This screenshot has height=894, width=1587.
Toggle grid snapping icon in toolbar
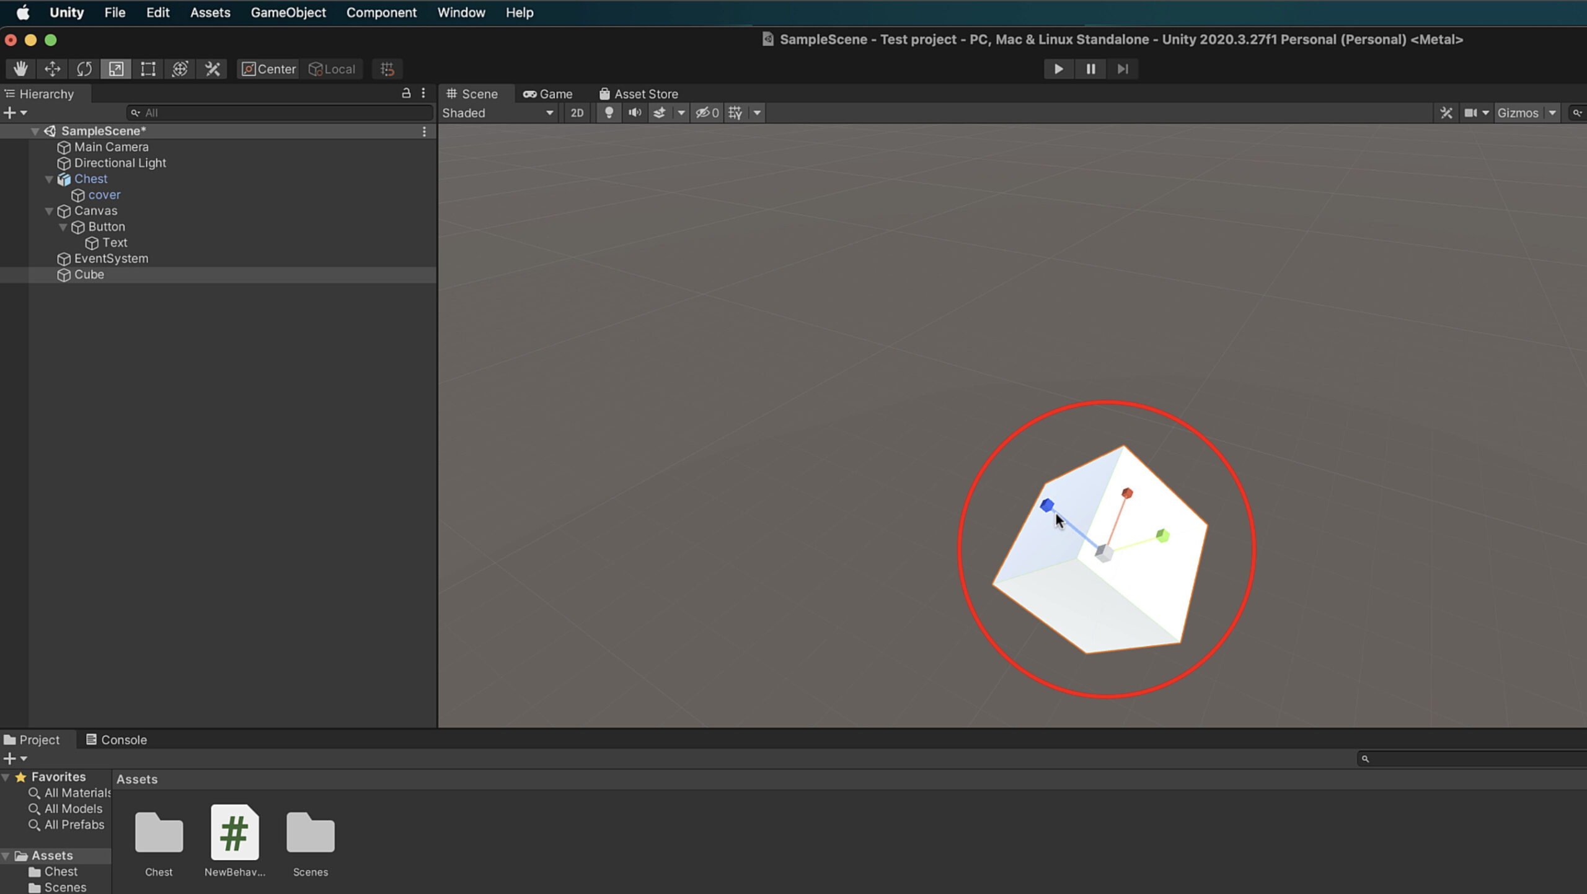point(387,69)
